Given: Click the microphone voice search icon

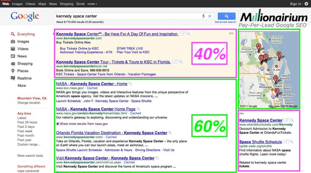Looking at the screenshot, I should pos(204,16).
